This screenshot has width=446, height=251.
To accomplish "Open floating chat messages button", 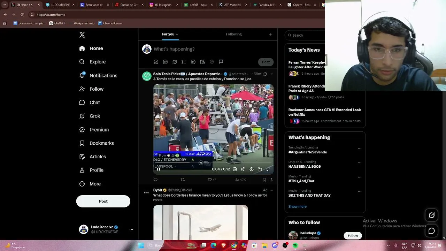I will [x=432, y=231].
